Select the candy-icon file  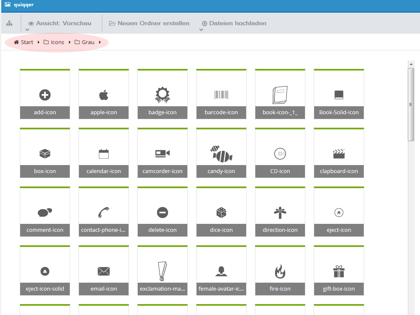click(x=221, y=153)
